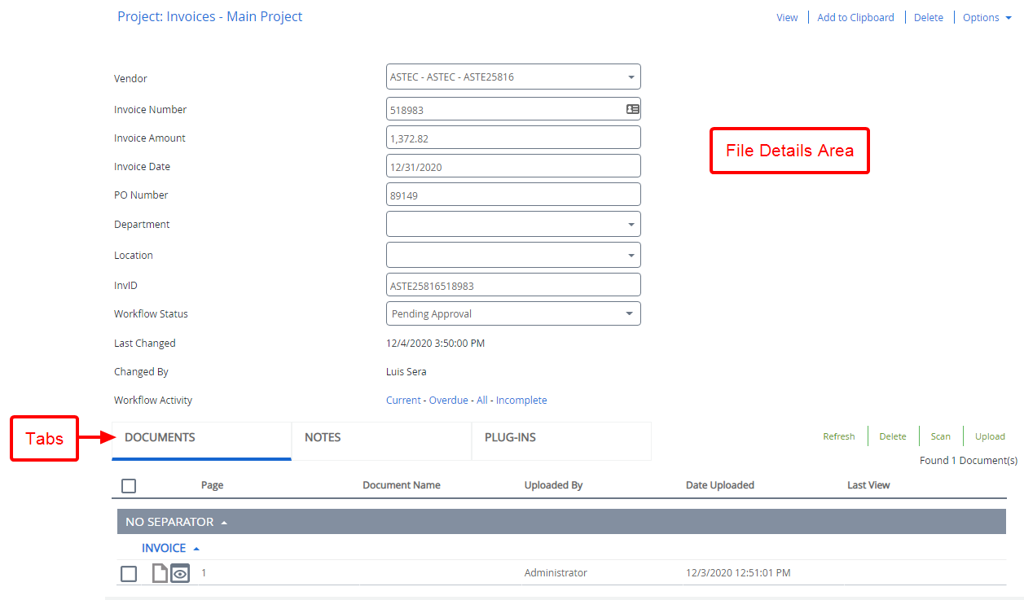Check the box for invoice page 1
Viewport: 1024px width, 600px height.
click(129, 574)
